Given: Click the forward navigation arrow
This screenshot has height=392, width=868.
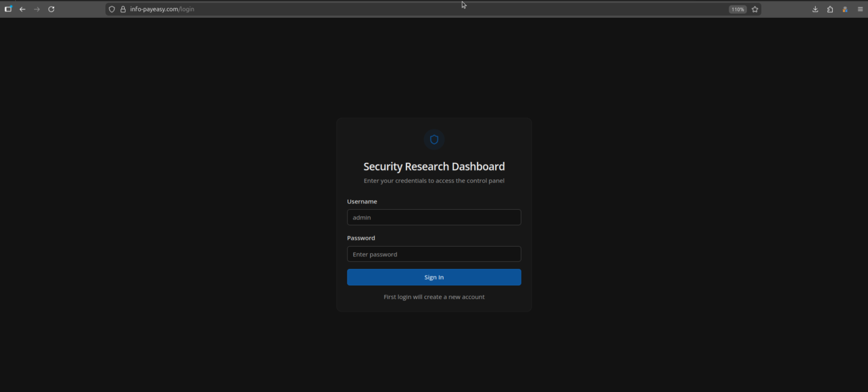Looking at the screenshot, I should [37, 9].
